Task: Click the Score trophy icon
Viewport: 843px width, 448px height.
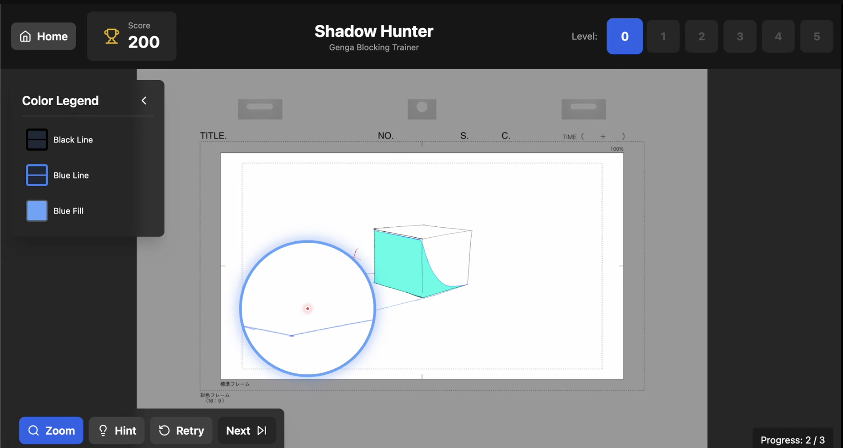Action: pos(111,36)
